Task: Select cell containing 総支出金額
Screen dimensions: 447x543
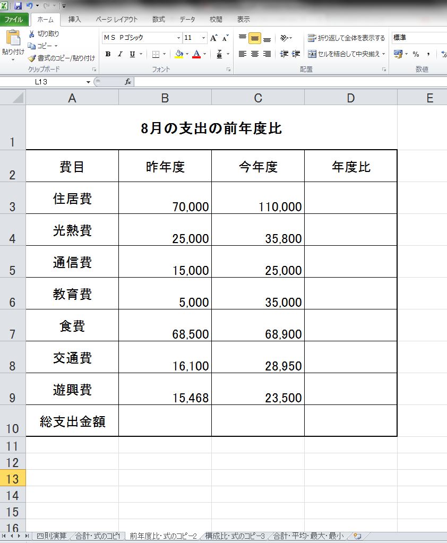Action: [x=72, y=421]
